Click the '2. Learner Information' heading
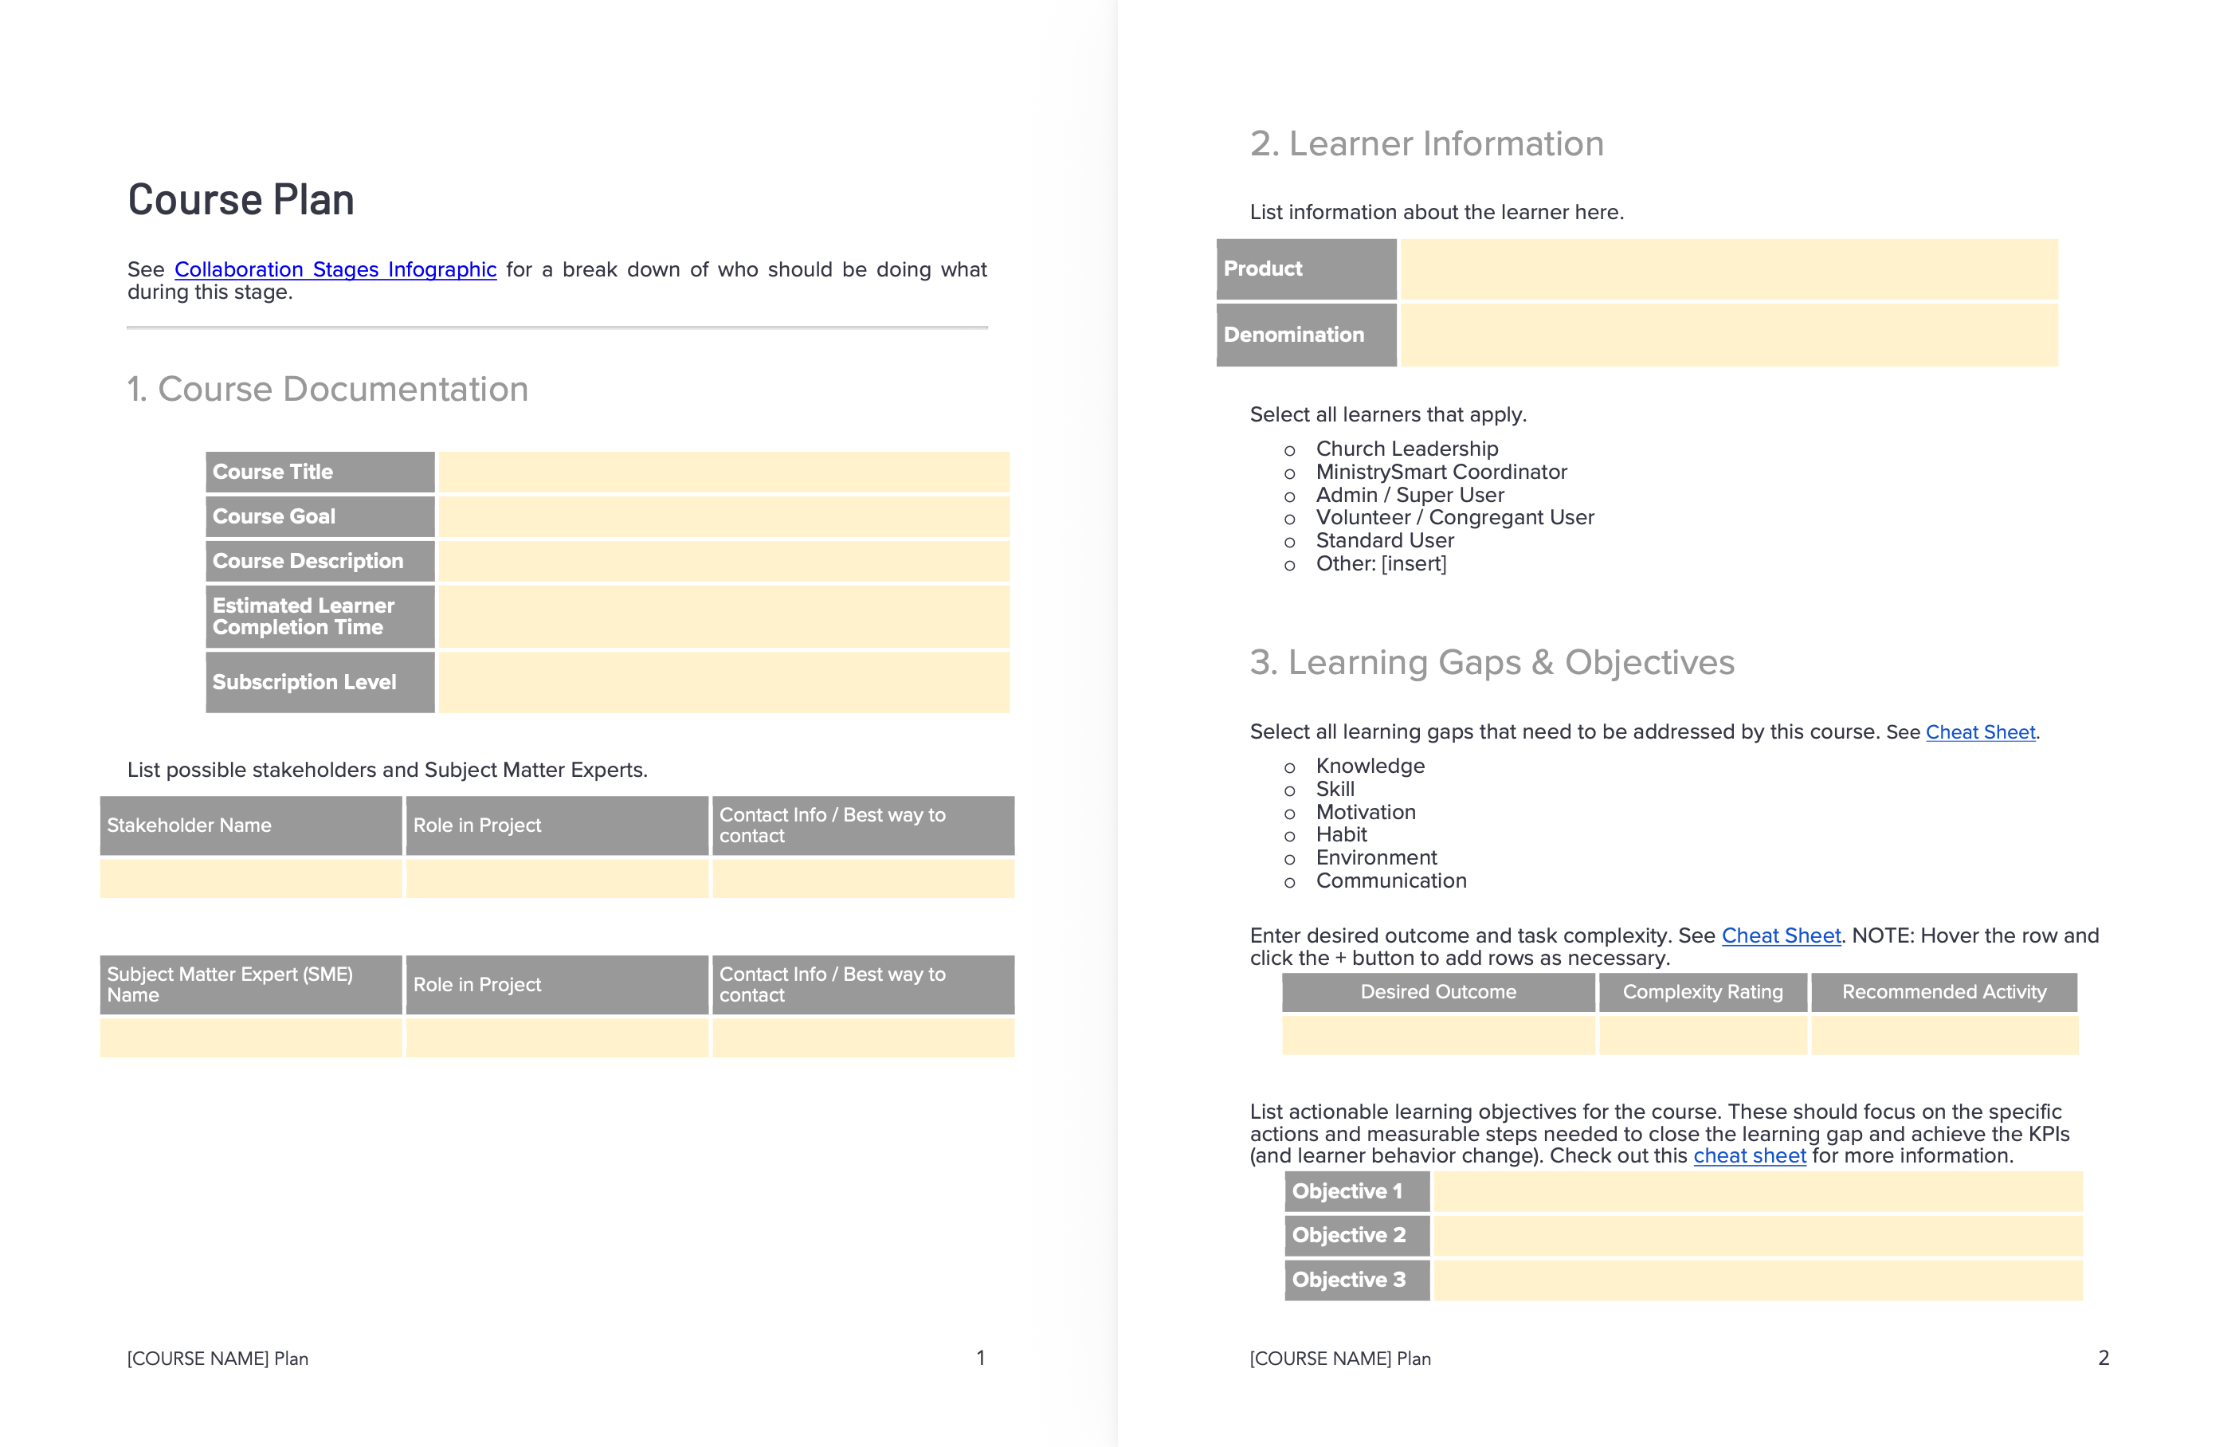 point(1426,143)
